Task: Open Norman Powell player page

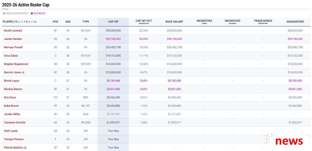Action: [x=13, y=47]
